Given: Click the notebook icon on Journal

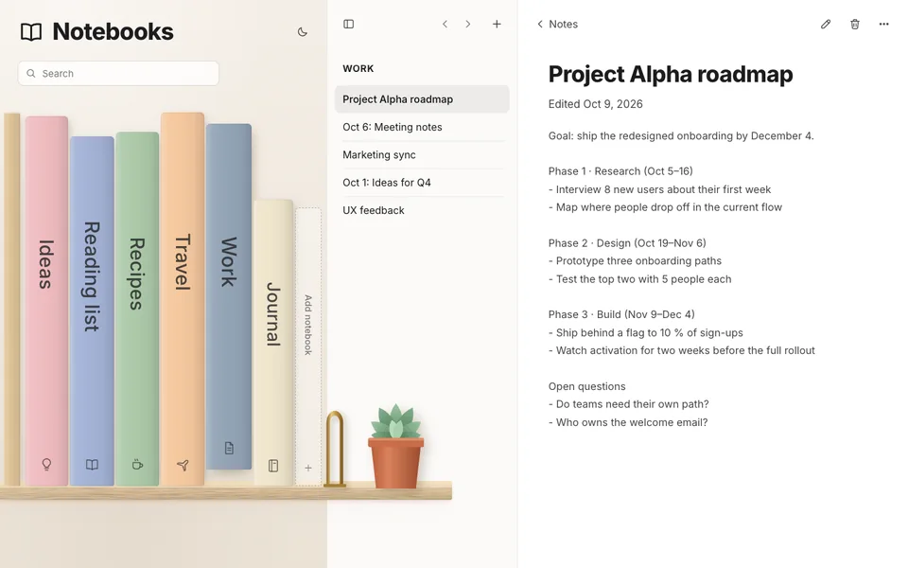Looking at the screenshot, I should point(273,466).
